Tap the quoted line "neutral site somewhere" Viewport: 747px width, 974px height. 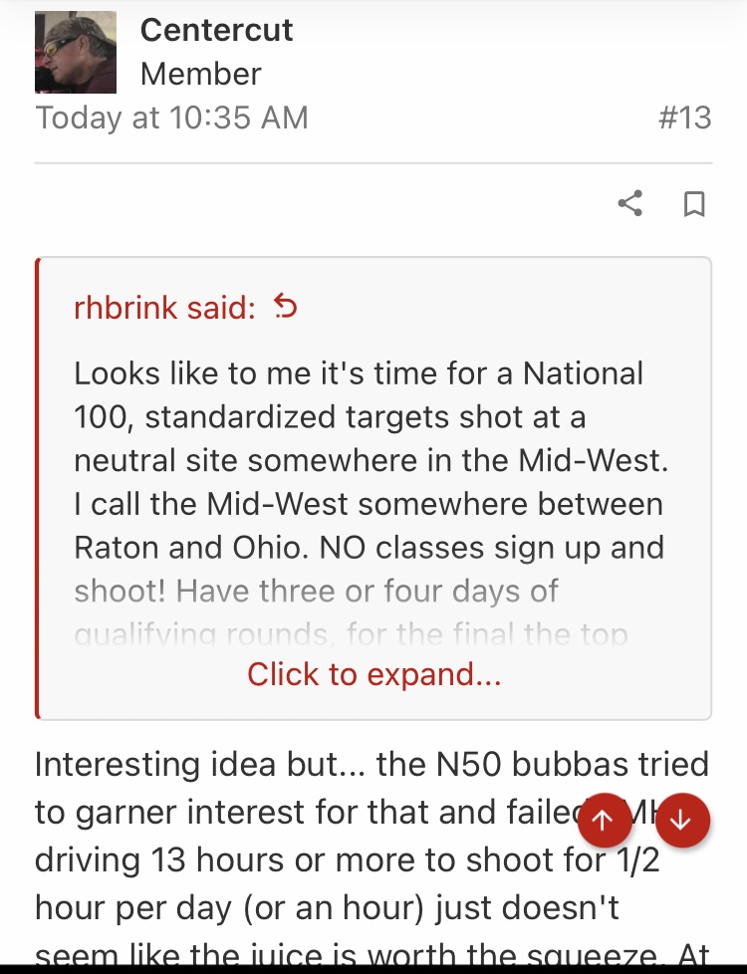point(372,460)
